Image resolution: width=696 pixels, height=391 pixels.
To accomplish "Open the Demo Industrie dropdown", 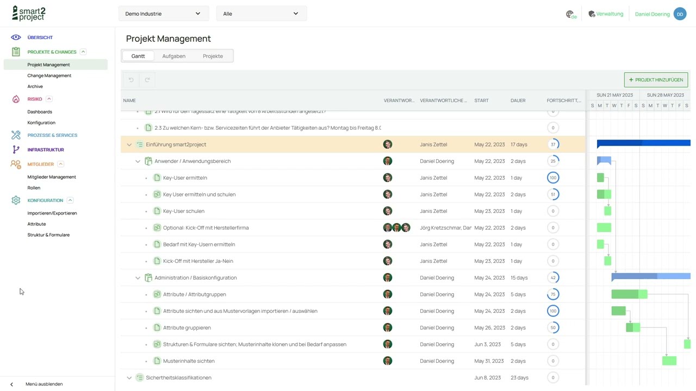I will pyautogui.click(x=164, y=14).
